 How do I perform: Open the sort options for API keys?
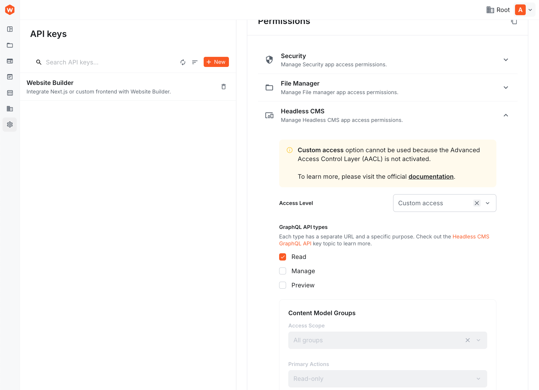(x=195, y=62)
